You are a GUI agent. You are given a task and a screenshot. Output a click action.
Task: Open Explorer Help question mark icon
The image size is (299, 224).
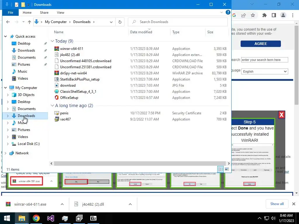coord(228,12)
